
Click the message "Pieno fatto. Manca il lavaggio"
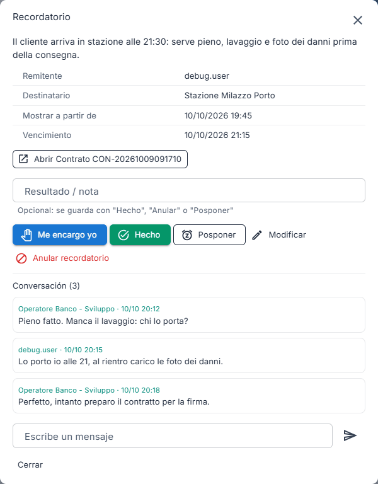coord(103,321)
